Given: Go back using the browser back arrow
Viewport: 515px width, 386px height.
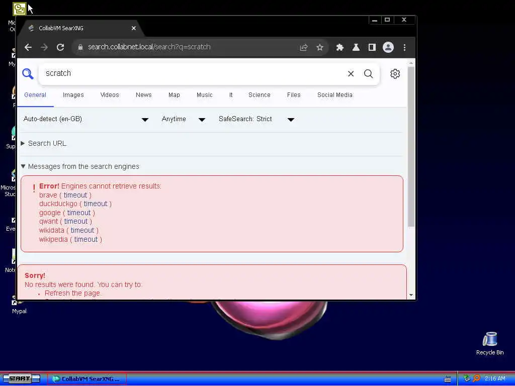Looking at the screenshot, I should tap(28, 47).
